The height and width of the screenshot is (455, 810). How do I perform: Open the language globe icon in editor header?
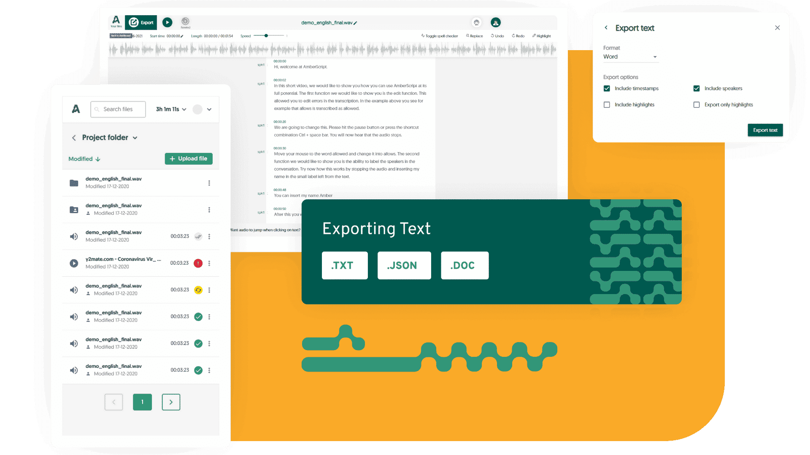point(476,22)
